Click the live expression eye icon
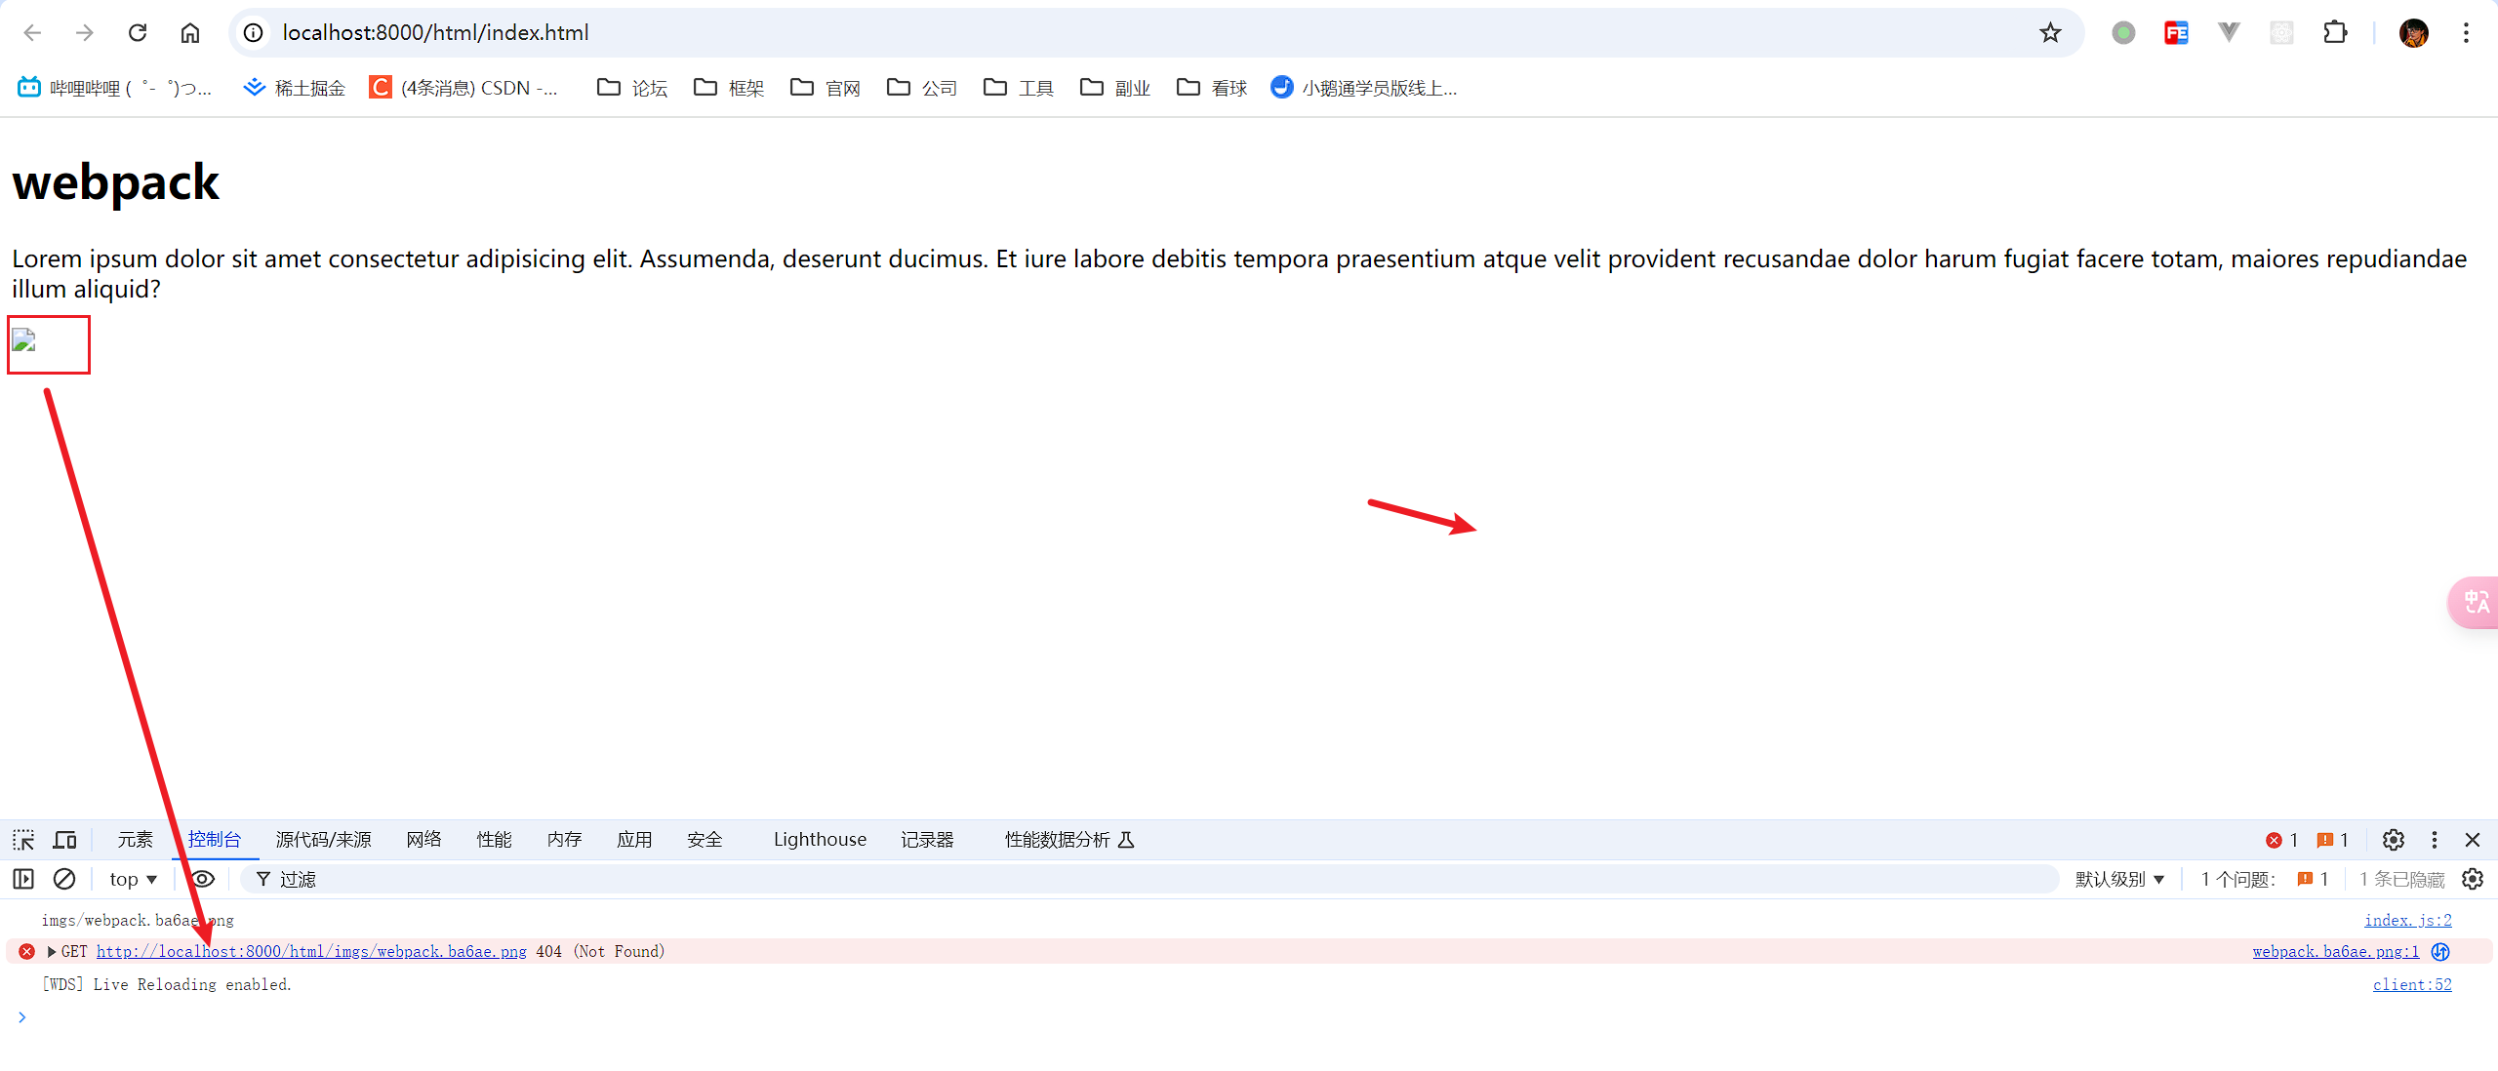2498x1071 pixels. point(202,879)
